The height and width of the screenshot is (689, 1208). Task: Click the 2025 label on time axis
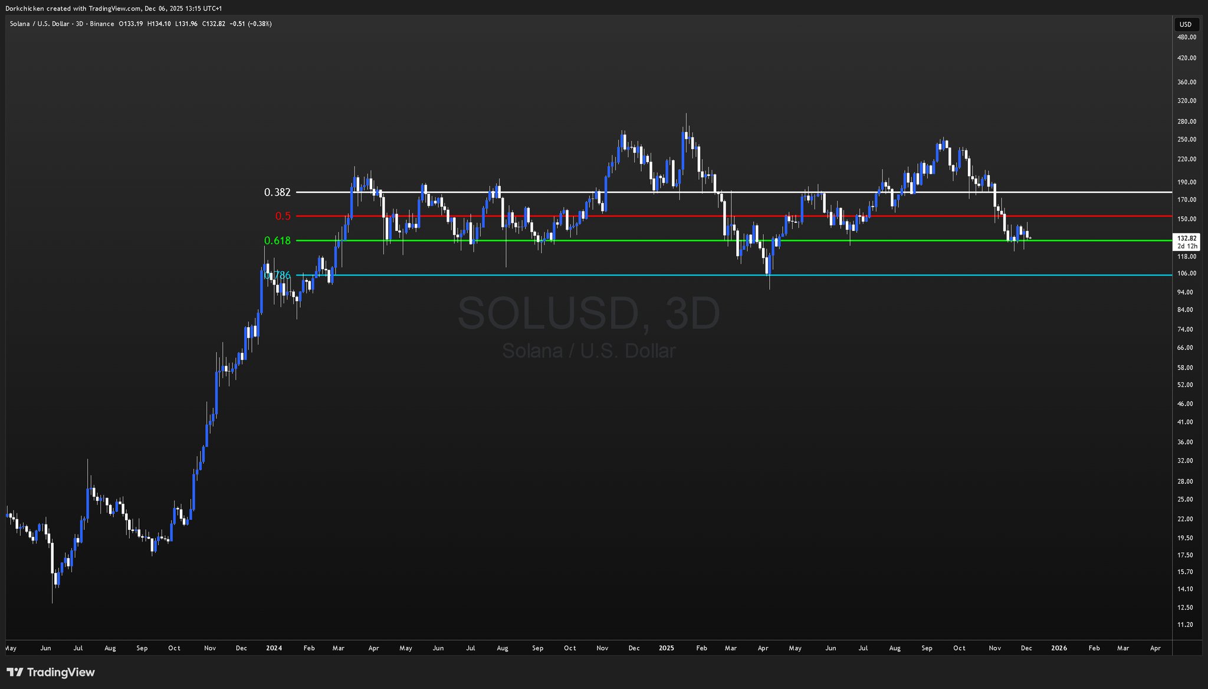point(666,648)
